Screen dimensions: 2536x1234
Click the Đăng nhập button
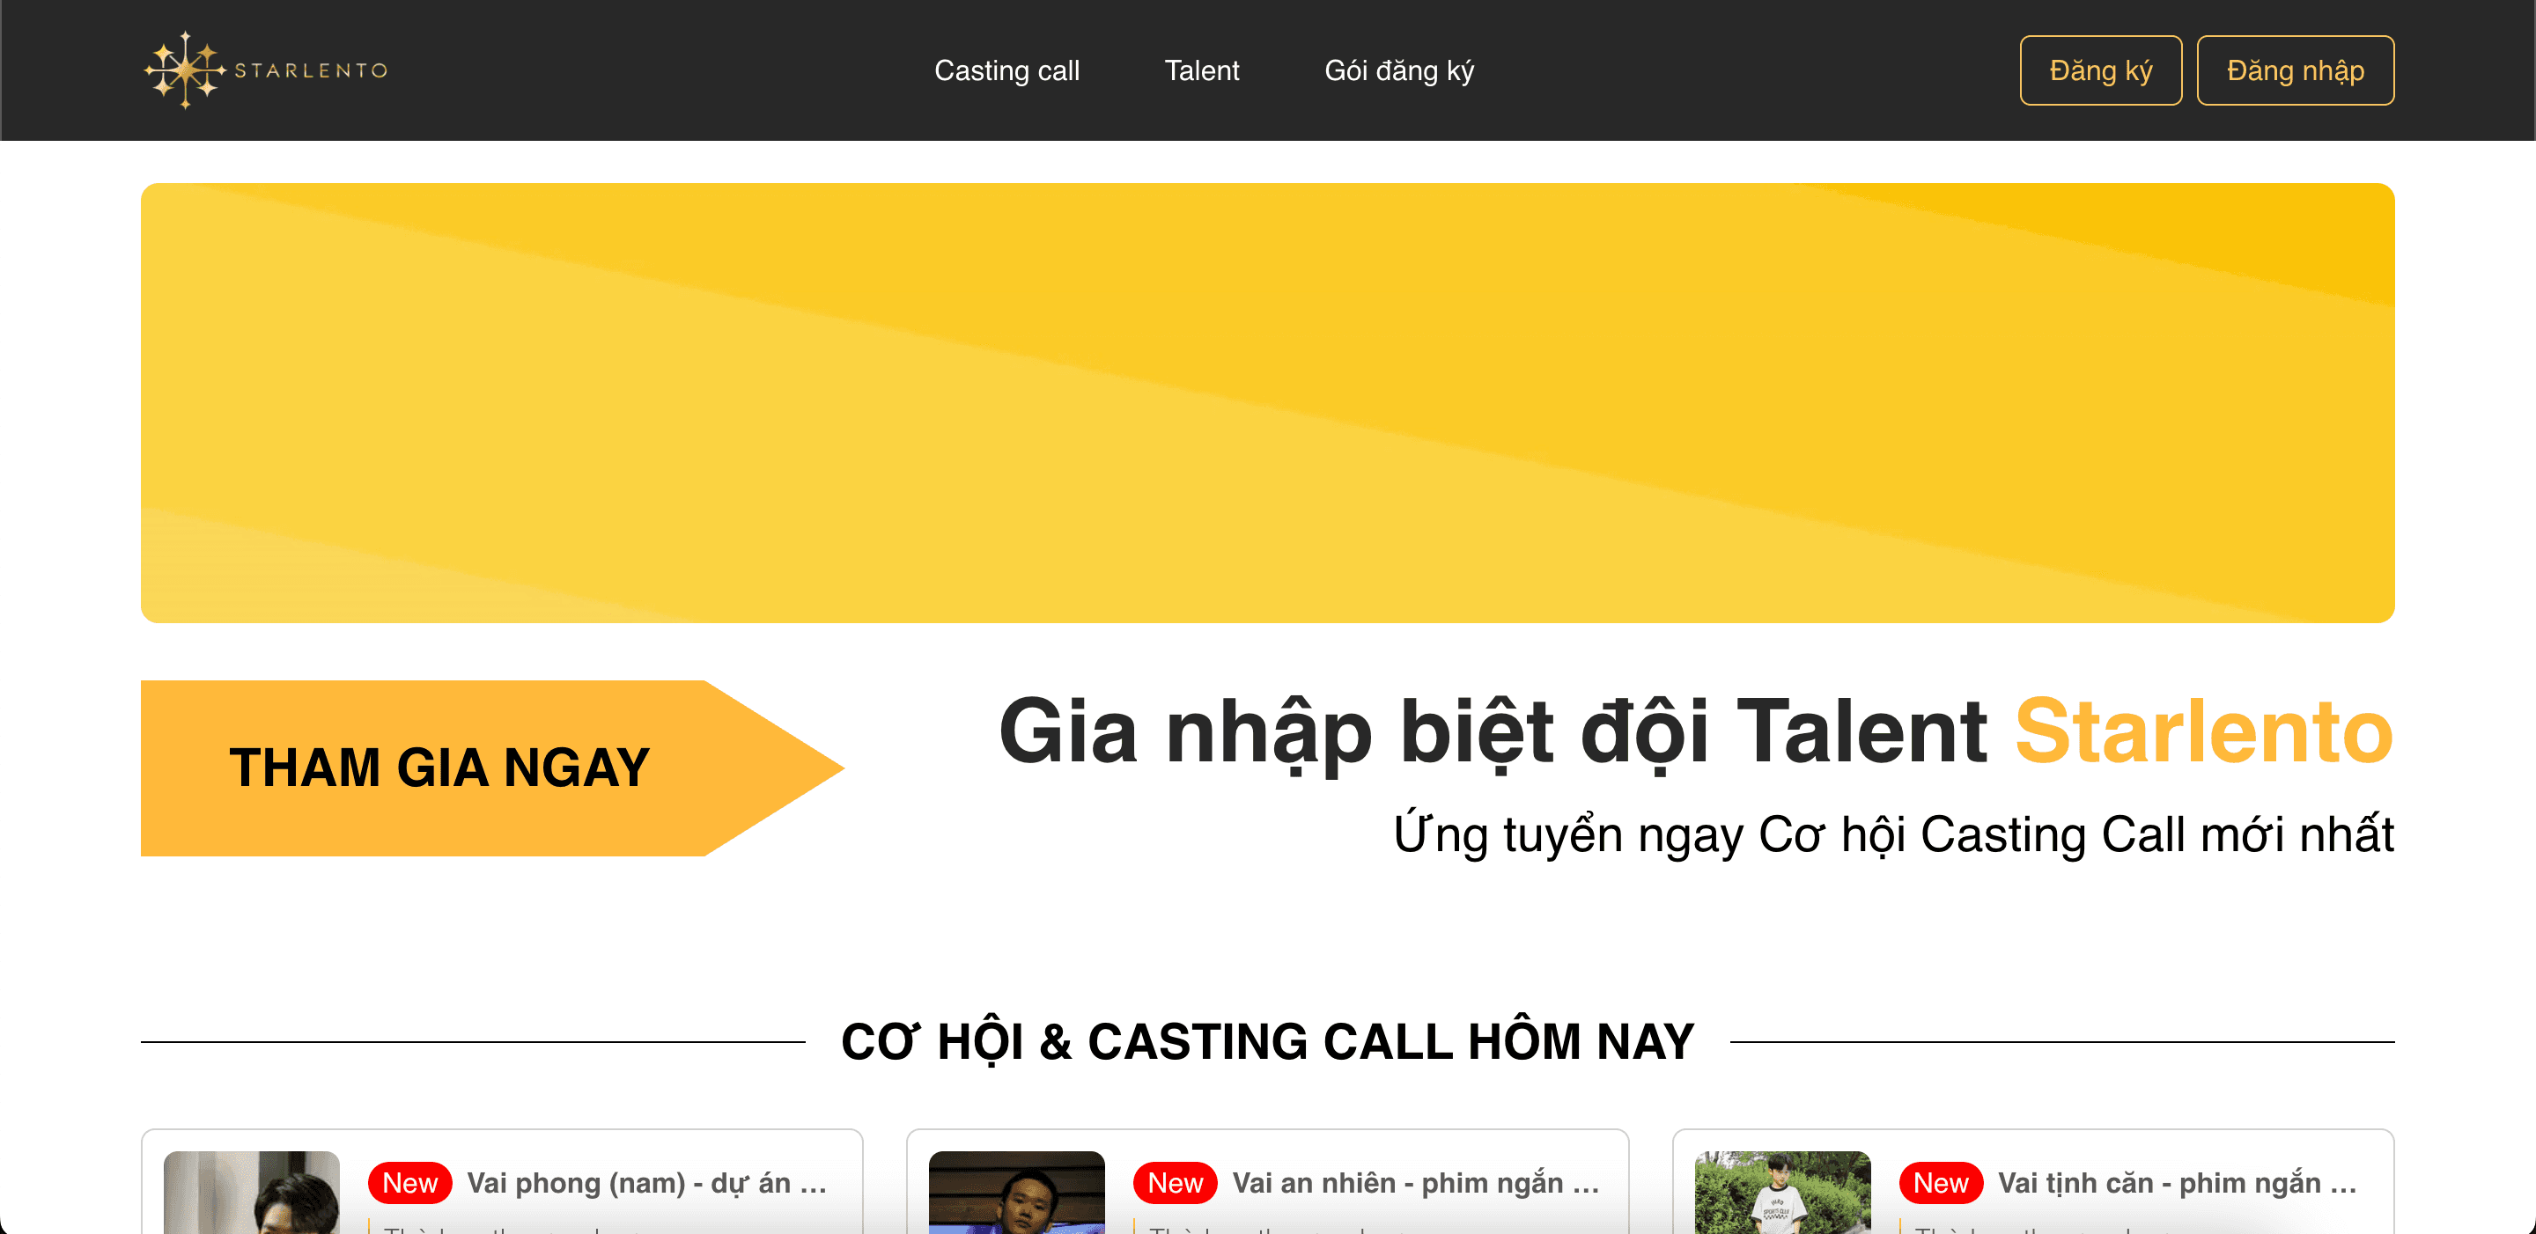(x=2295, y=70)
